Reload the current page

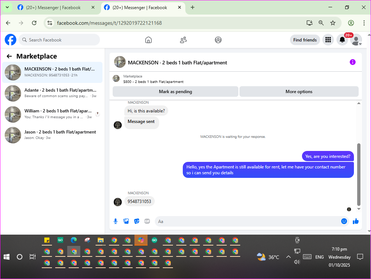click(x=34, y=23)
